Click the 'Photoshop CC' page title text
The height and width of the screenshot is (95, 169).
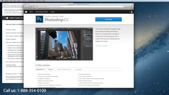57,20
